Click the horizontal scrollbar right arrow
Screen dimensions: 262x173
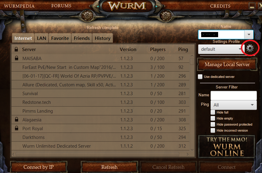coord(188,154)
